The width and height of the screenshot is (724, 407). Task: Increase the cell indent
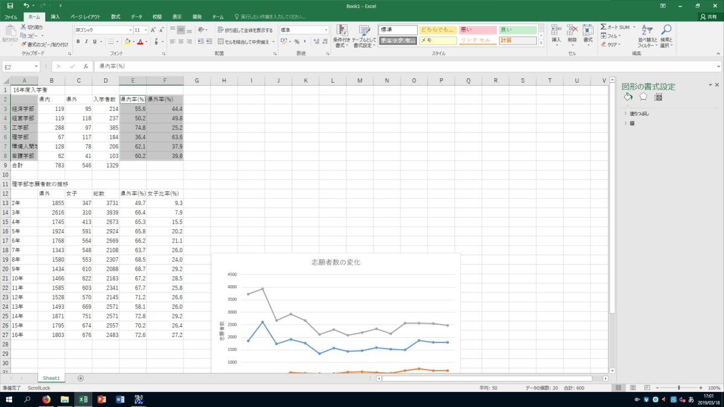pos(210,42)
